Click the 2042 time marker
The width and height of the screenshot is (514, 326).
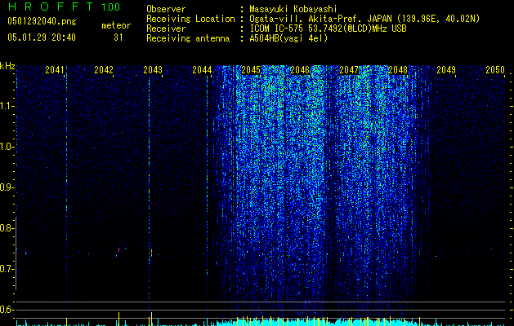[104, 70]
